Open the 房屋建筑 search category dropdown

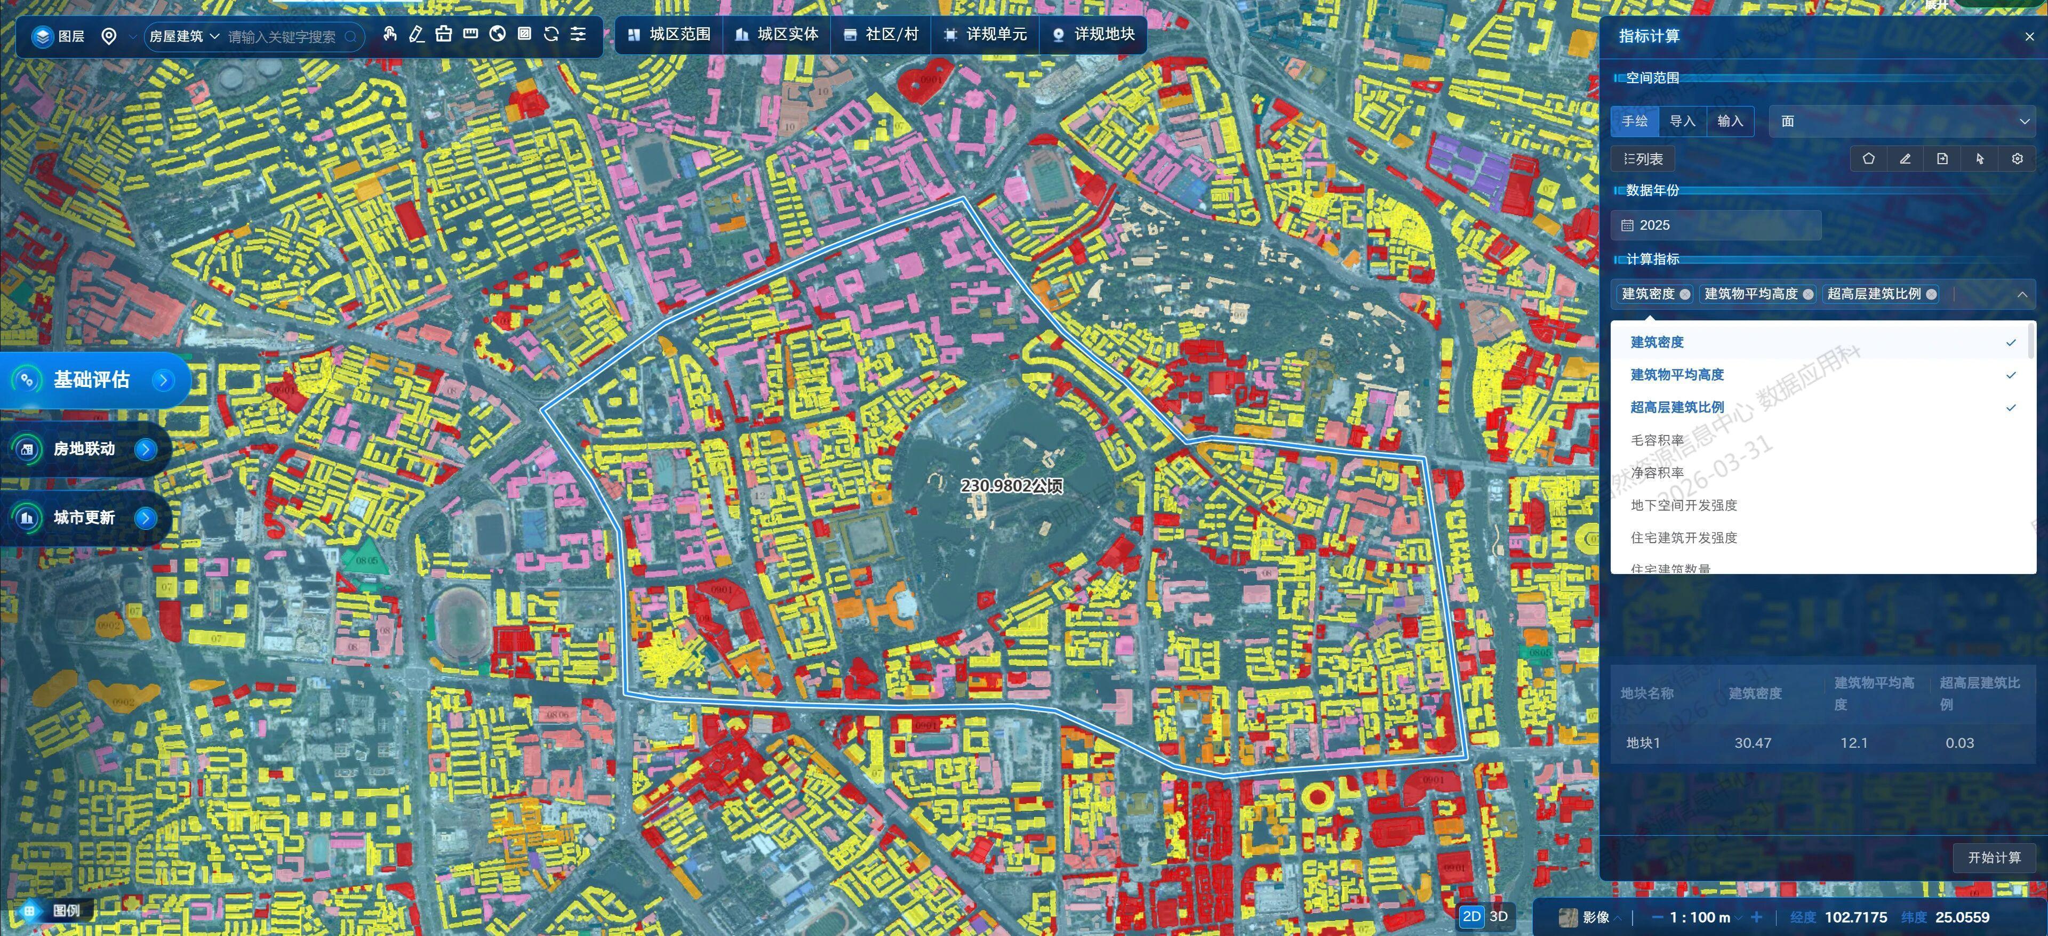183,37
